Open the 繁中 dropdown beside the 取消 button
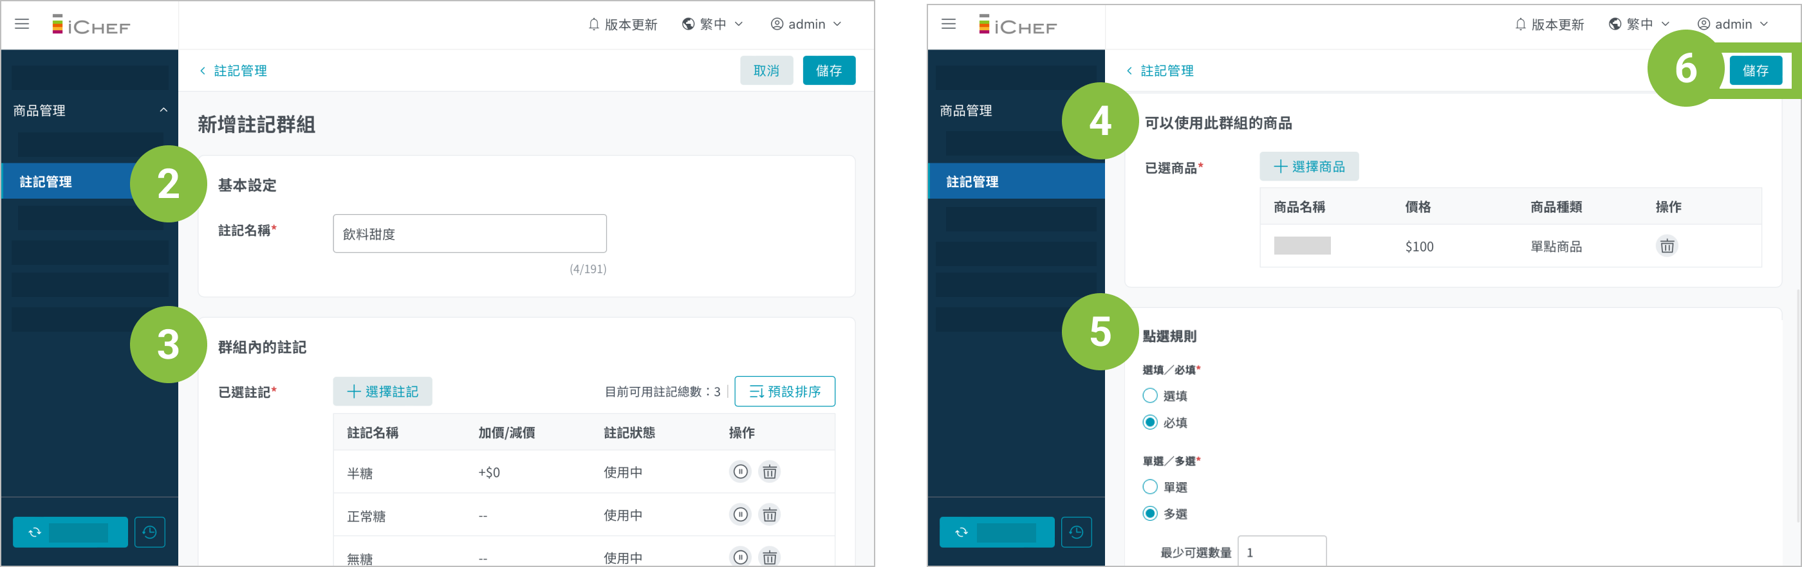The height and width of the screenshot is (567, 1802). coord(712,24)
